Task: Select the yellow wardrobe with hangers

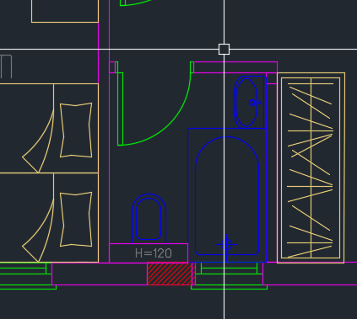Action: click(311, 167)
